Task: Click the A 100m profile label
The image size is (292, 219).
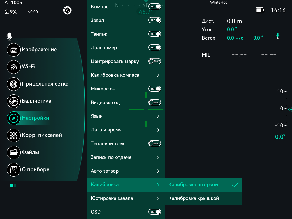Action: [14, 3]
